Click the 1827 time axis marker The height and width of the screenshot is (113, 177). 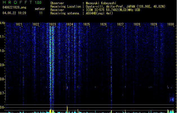click(x=120, y=24)
